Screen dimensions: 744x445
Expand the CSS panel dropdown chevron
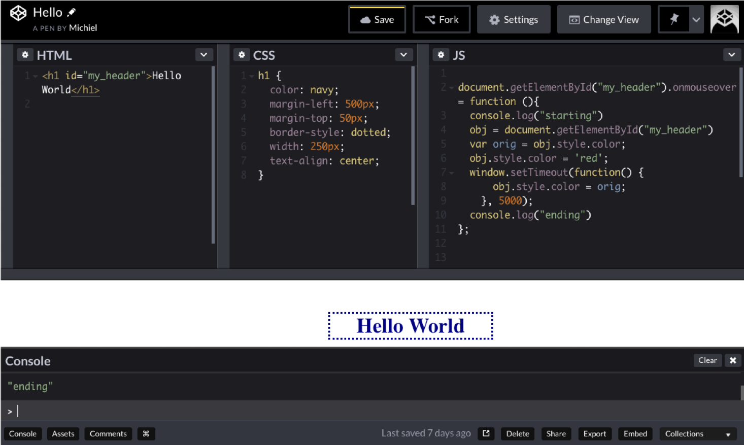click(403, 55)
